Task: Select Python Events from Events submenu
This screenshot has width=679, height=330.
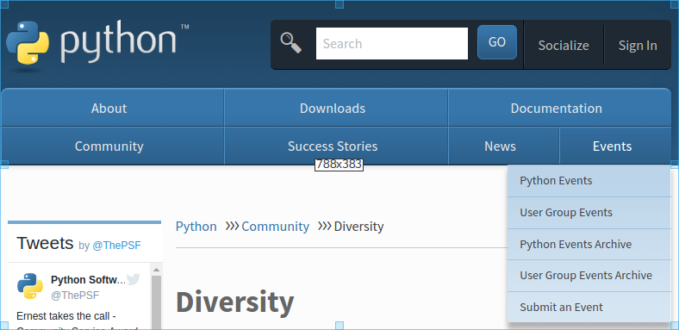Action: click(589, 181)
